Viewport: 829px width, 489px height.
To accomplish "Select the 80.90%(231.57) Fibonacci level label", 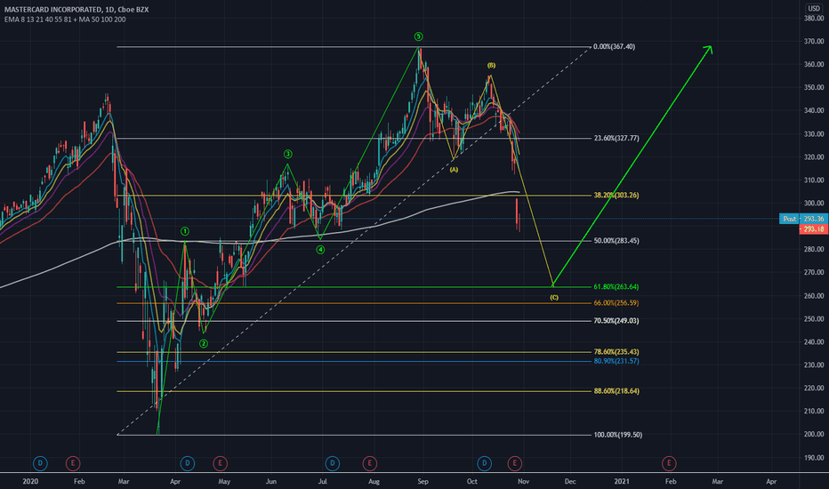I will point(616,361).
